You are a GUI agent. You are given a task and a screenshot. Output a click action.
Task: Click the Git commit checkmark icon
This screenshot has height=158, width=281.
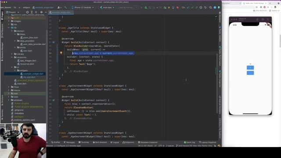[192, 7]
